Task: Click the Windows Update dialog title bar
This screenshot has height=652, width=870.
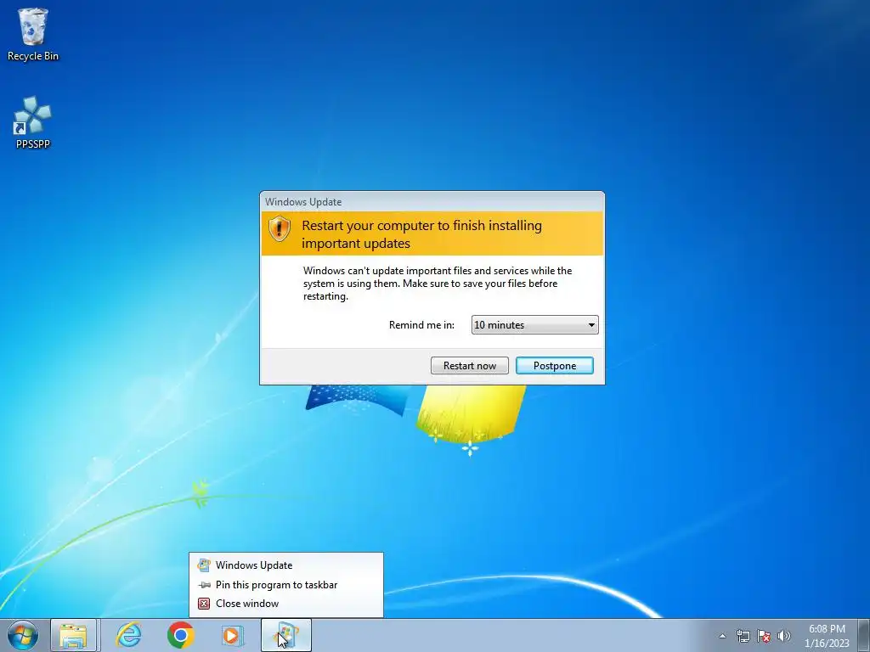Action: coord(432,202)
